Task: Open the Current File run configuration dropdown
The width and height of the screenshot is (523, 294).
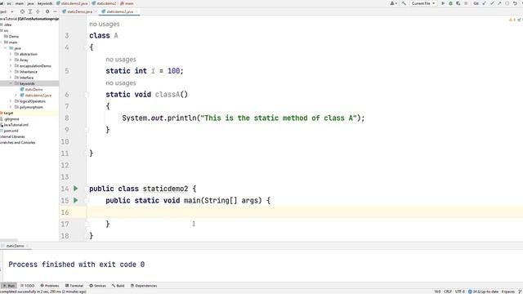Action: [x=423, y=3]
